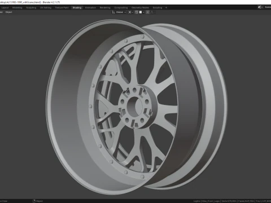Open the snapping options dropdown
The image size is (271, 203).
tap(142, 12)
